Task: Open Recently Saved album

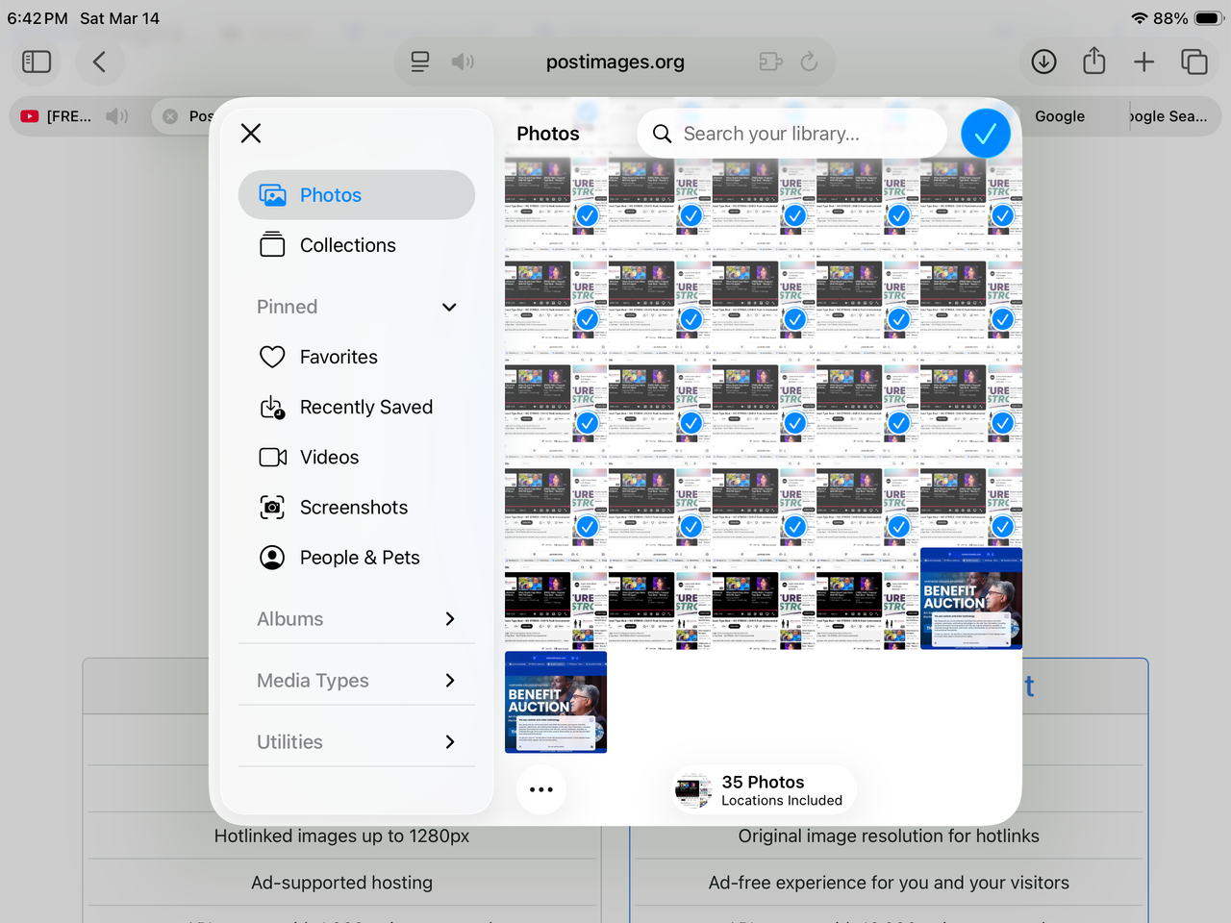Action: (x=357, y=407)
